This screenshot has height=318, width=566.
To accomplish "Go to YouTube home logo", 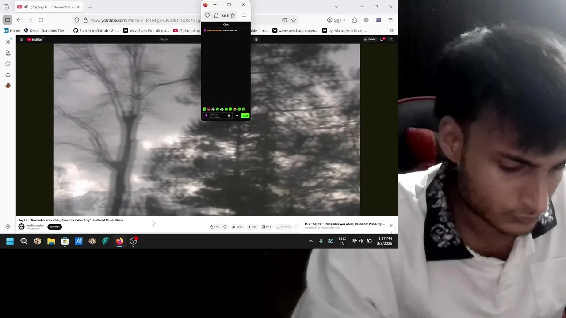I will coord(34,39).
